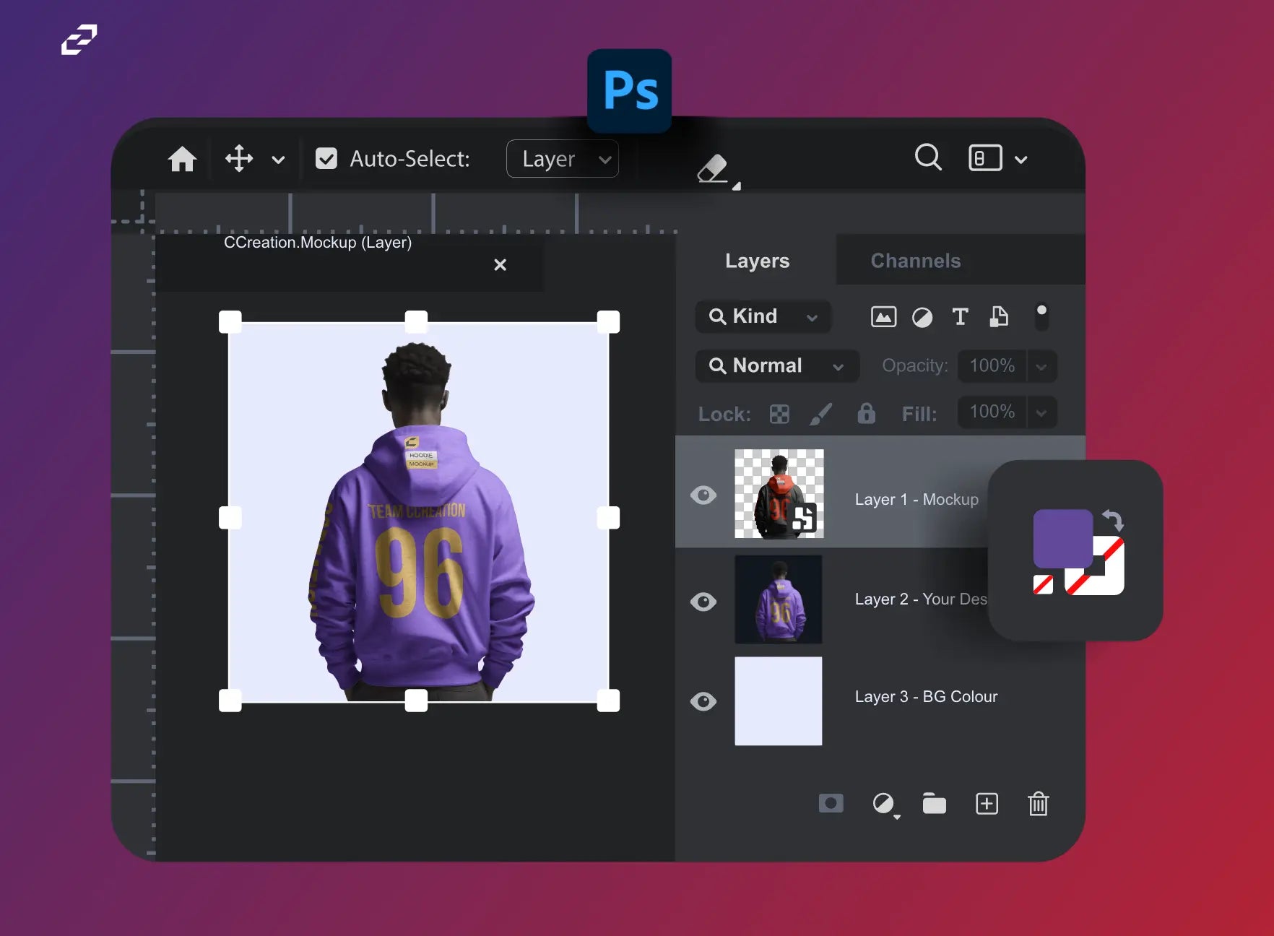This screenshot has height=936, width=1274.
Task: Click the Home icon in options bar
Action: tap(182, 159)
